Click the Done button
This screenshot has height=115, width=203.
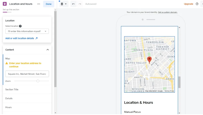coord(49,4)
